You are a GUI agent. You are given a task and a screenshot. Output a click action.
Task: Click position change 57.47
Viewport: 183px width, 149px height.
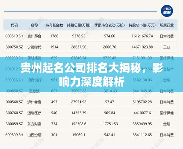pos(110,102)
